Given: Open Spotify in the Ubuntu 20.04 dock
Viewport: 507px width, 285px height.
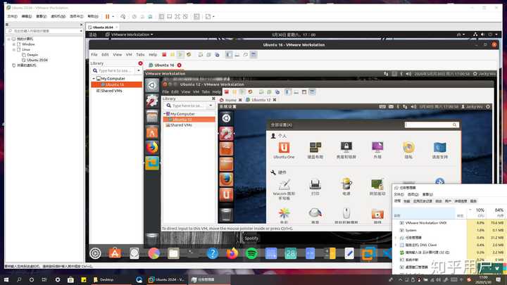Looking at the screenshot, I should (251, 253).
